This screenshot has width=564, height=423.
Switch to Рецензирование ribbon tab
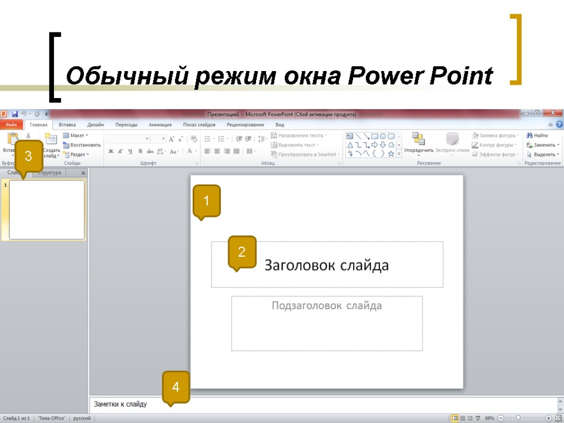tap(245, 125)
